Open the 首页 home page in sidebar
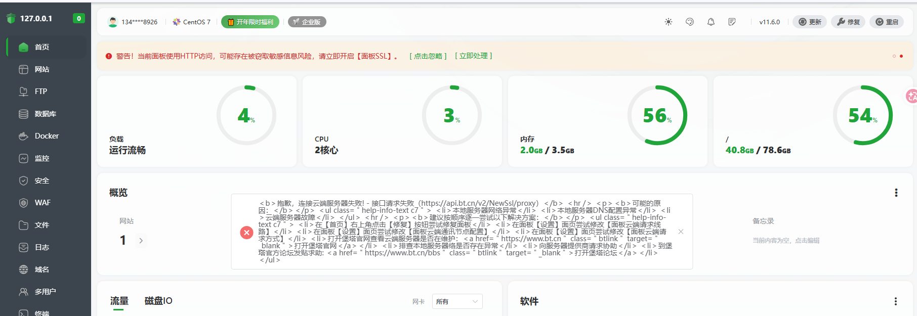Viewport: 917px width, 316px height. click(46, 47)
